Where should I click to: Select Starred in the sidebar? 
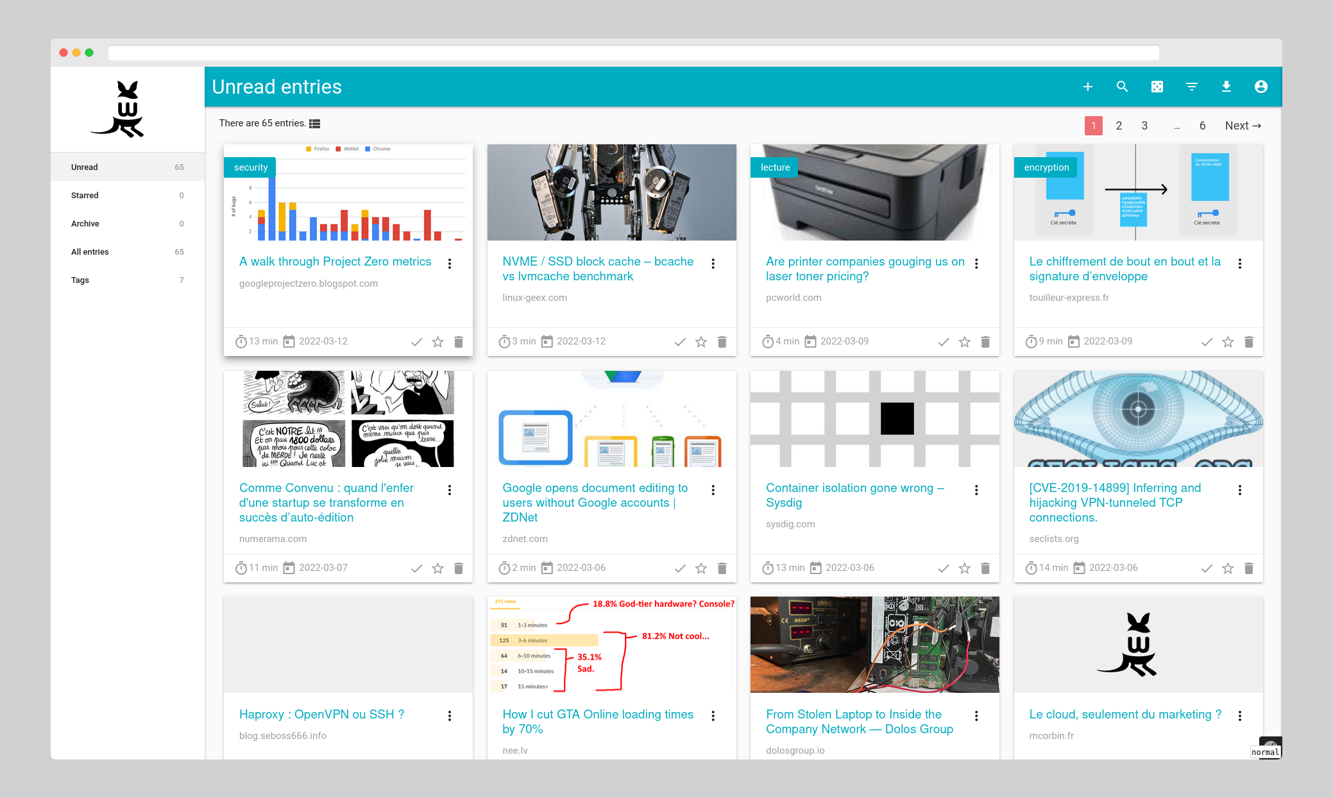[84, 195]
